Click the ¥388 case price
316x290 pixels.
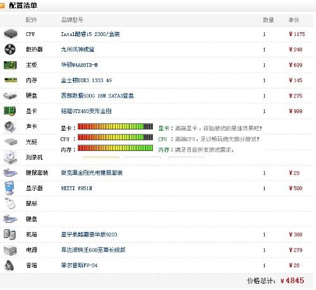coord(296,234)
